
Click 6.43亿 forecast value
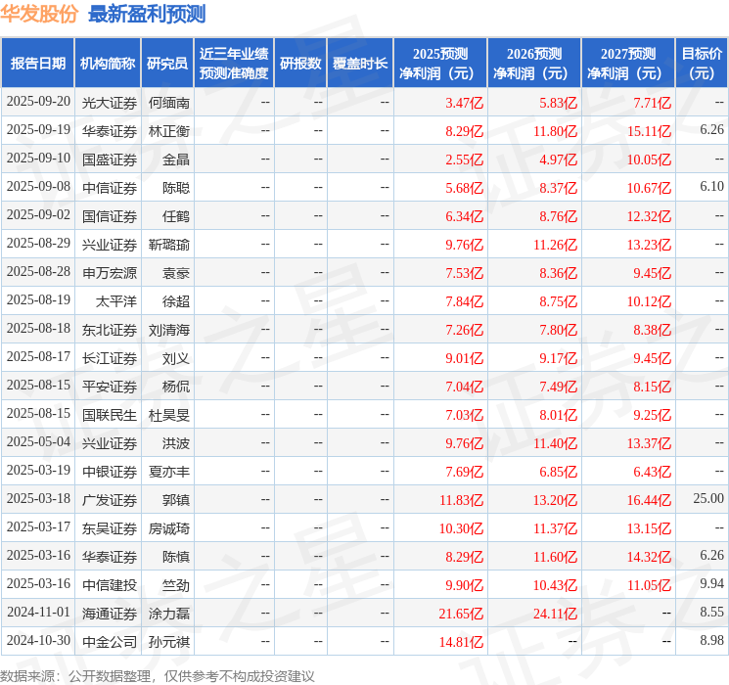(x=652, y=472)
